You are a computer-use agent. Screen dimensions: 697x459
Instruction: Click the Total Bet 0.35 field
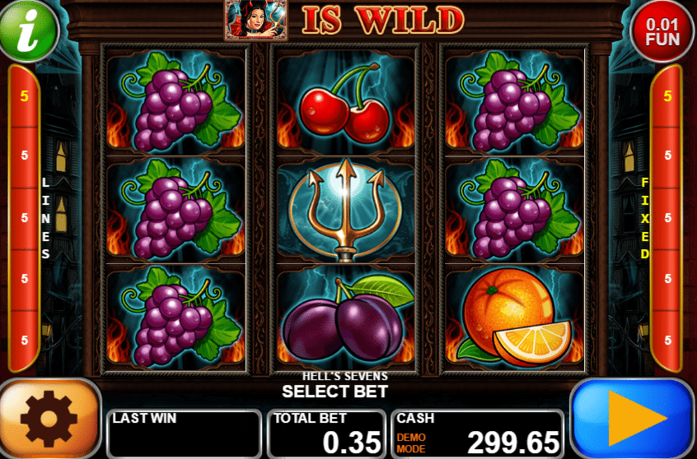[x=327, y=433]
